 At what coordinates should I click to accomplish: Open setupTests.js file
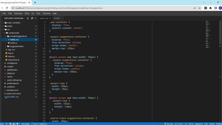(x=14, y=60)
